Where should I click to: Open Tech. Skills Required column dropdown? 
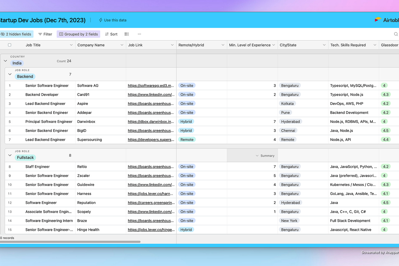tap(375, 45)
